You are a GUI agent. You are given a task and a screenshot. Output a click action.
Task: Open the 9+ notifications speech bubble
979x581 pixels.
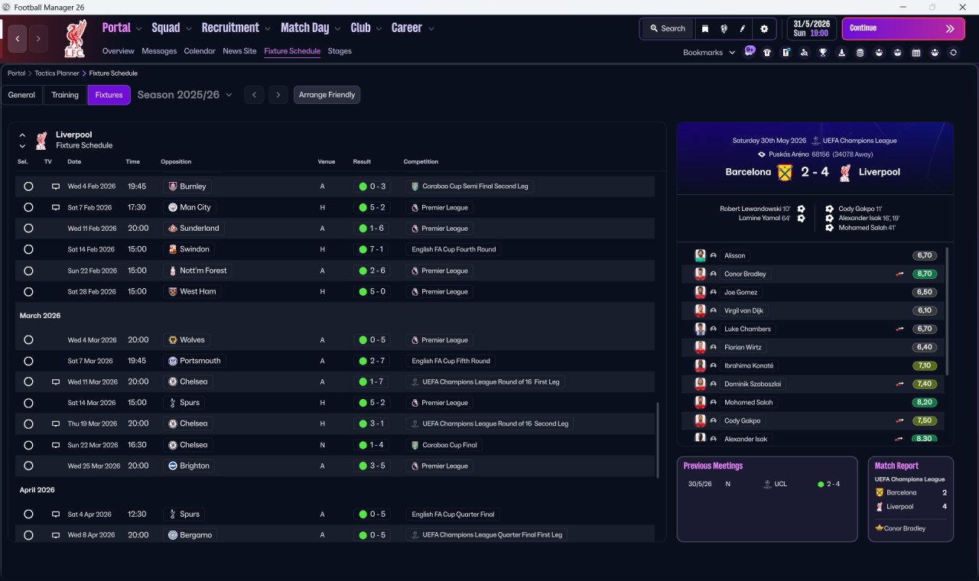coord(750,52)
